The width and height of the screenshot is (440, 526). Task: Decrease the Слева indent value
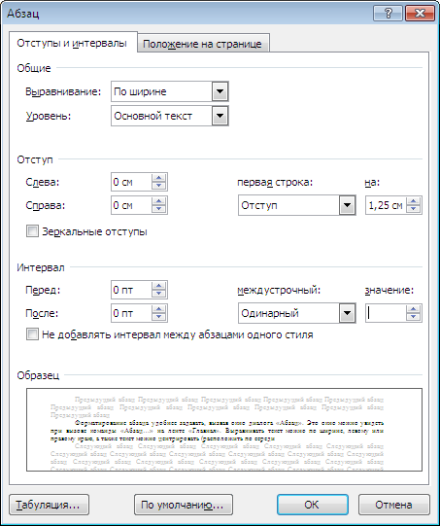tap(159, 186)
